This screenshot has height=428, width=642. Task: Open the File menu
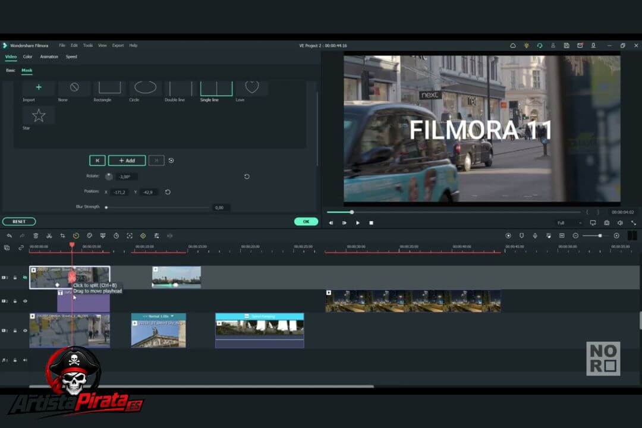click(x=62, y=45)
